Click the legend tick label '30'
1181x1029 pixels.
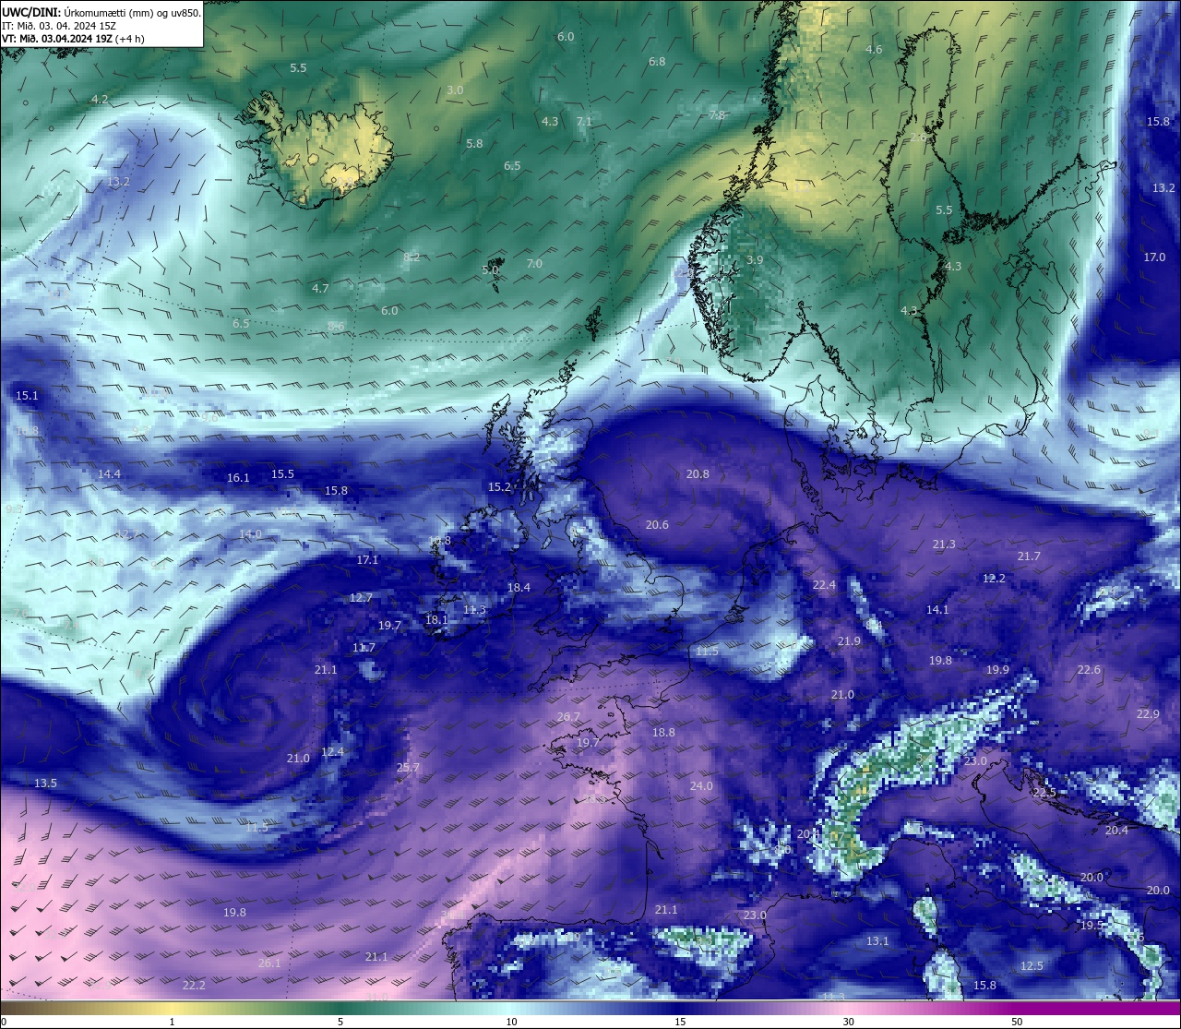click(x=848, y=1022)
